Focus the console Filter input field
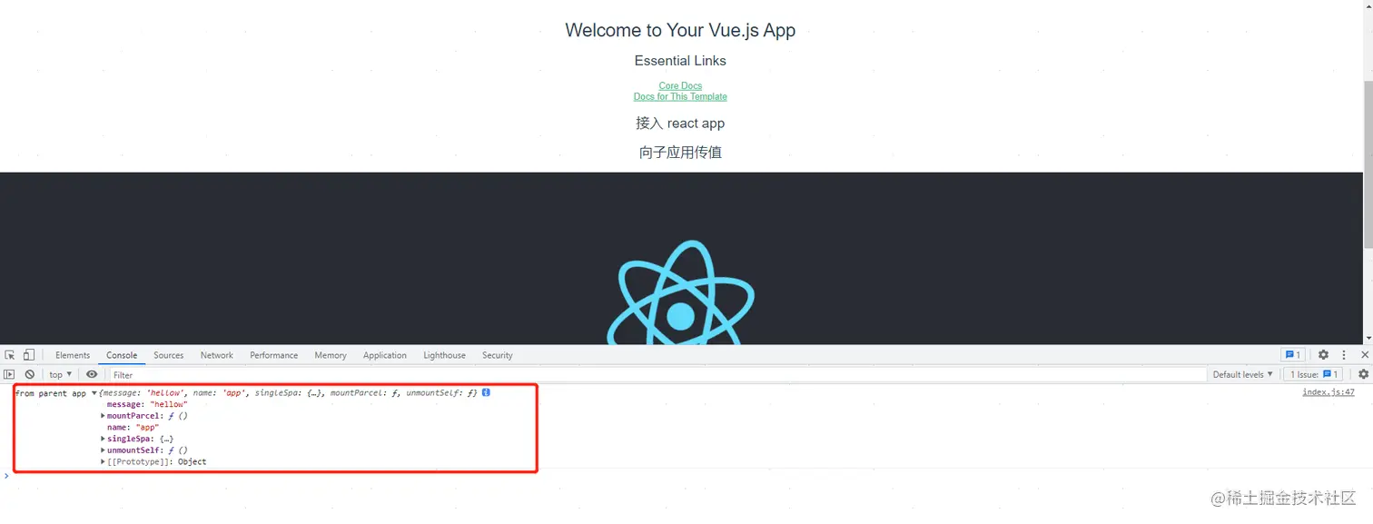The width and height of the screenshot is (1373, 524). click(x=657, y=375)
